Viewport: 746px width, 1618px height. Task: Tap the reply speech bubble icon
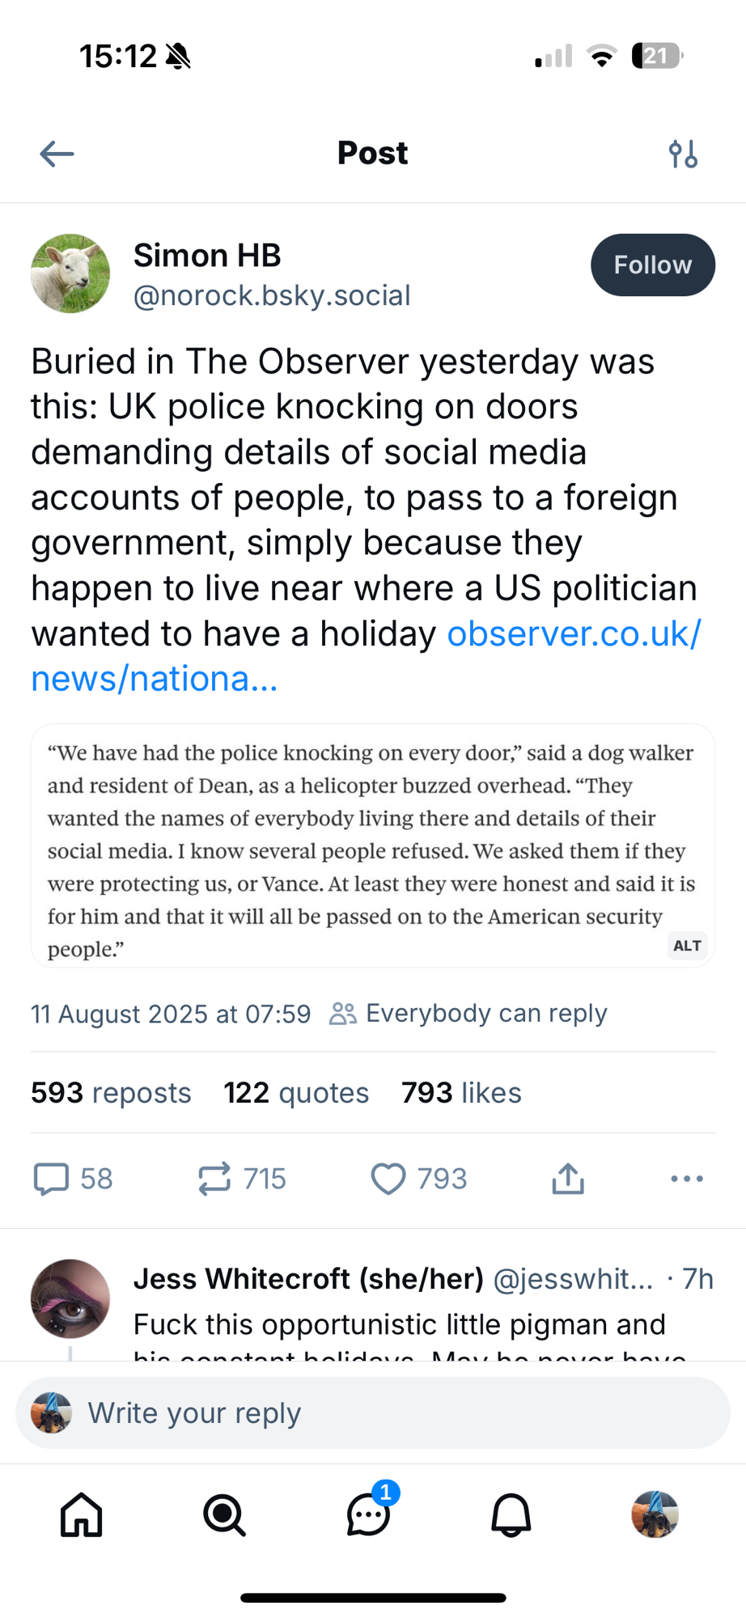(x=51, y=1179)
